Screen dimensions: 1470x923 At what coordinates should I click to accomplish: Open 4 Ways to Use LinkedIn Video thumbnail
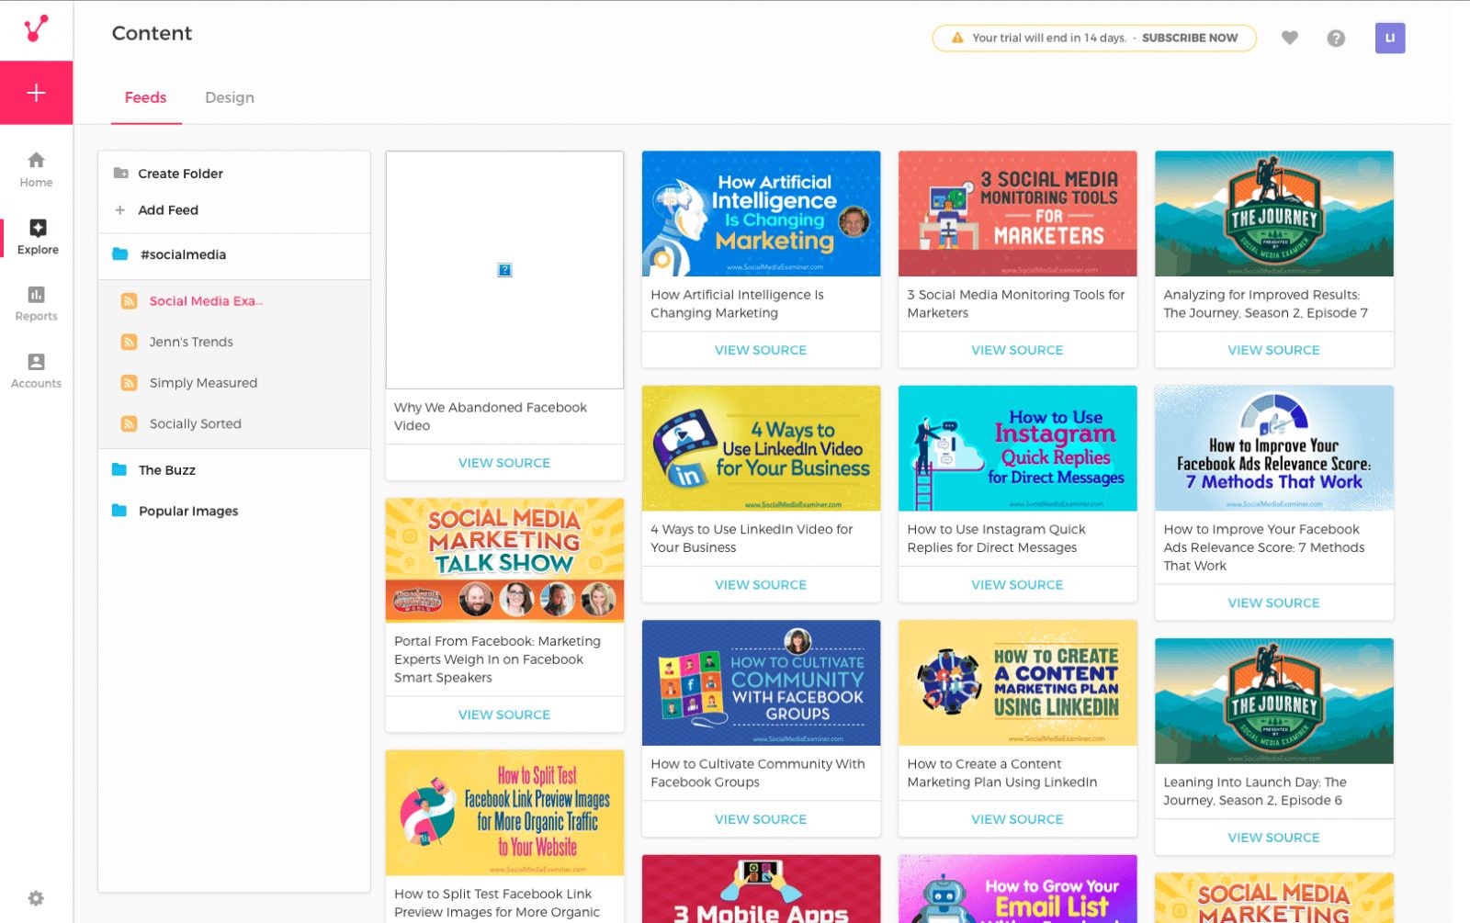pos(761,448)
